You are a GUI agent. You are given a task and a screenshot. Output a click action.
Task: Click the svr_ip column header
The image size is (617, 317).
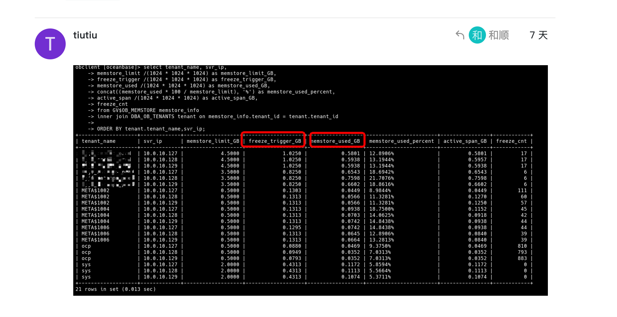153,141
